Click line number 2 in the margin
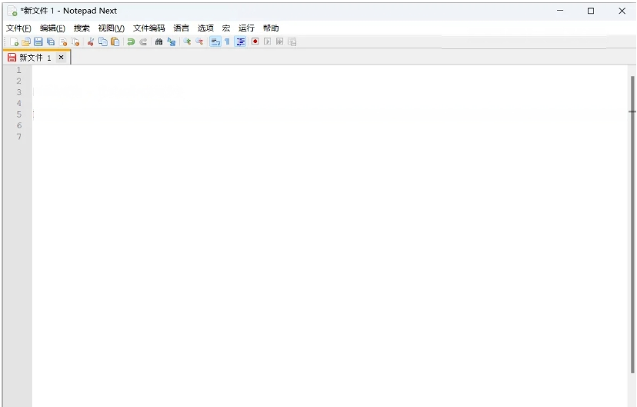The height and width of the screenshot is (407, 637). point(18,81)
